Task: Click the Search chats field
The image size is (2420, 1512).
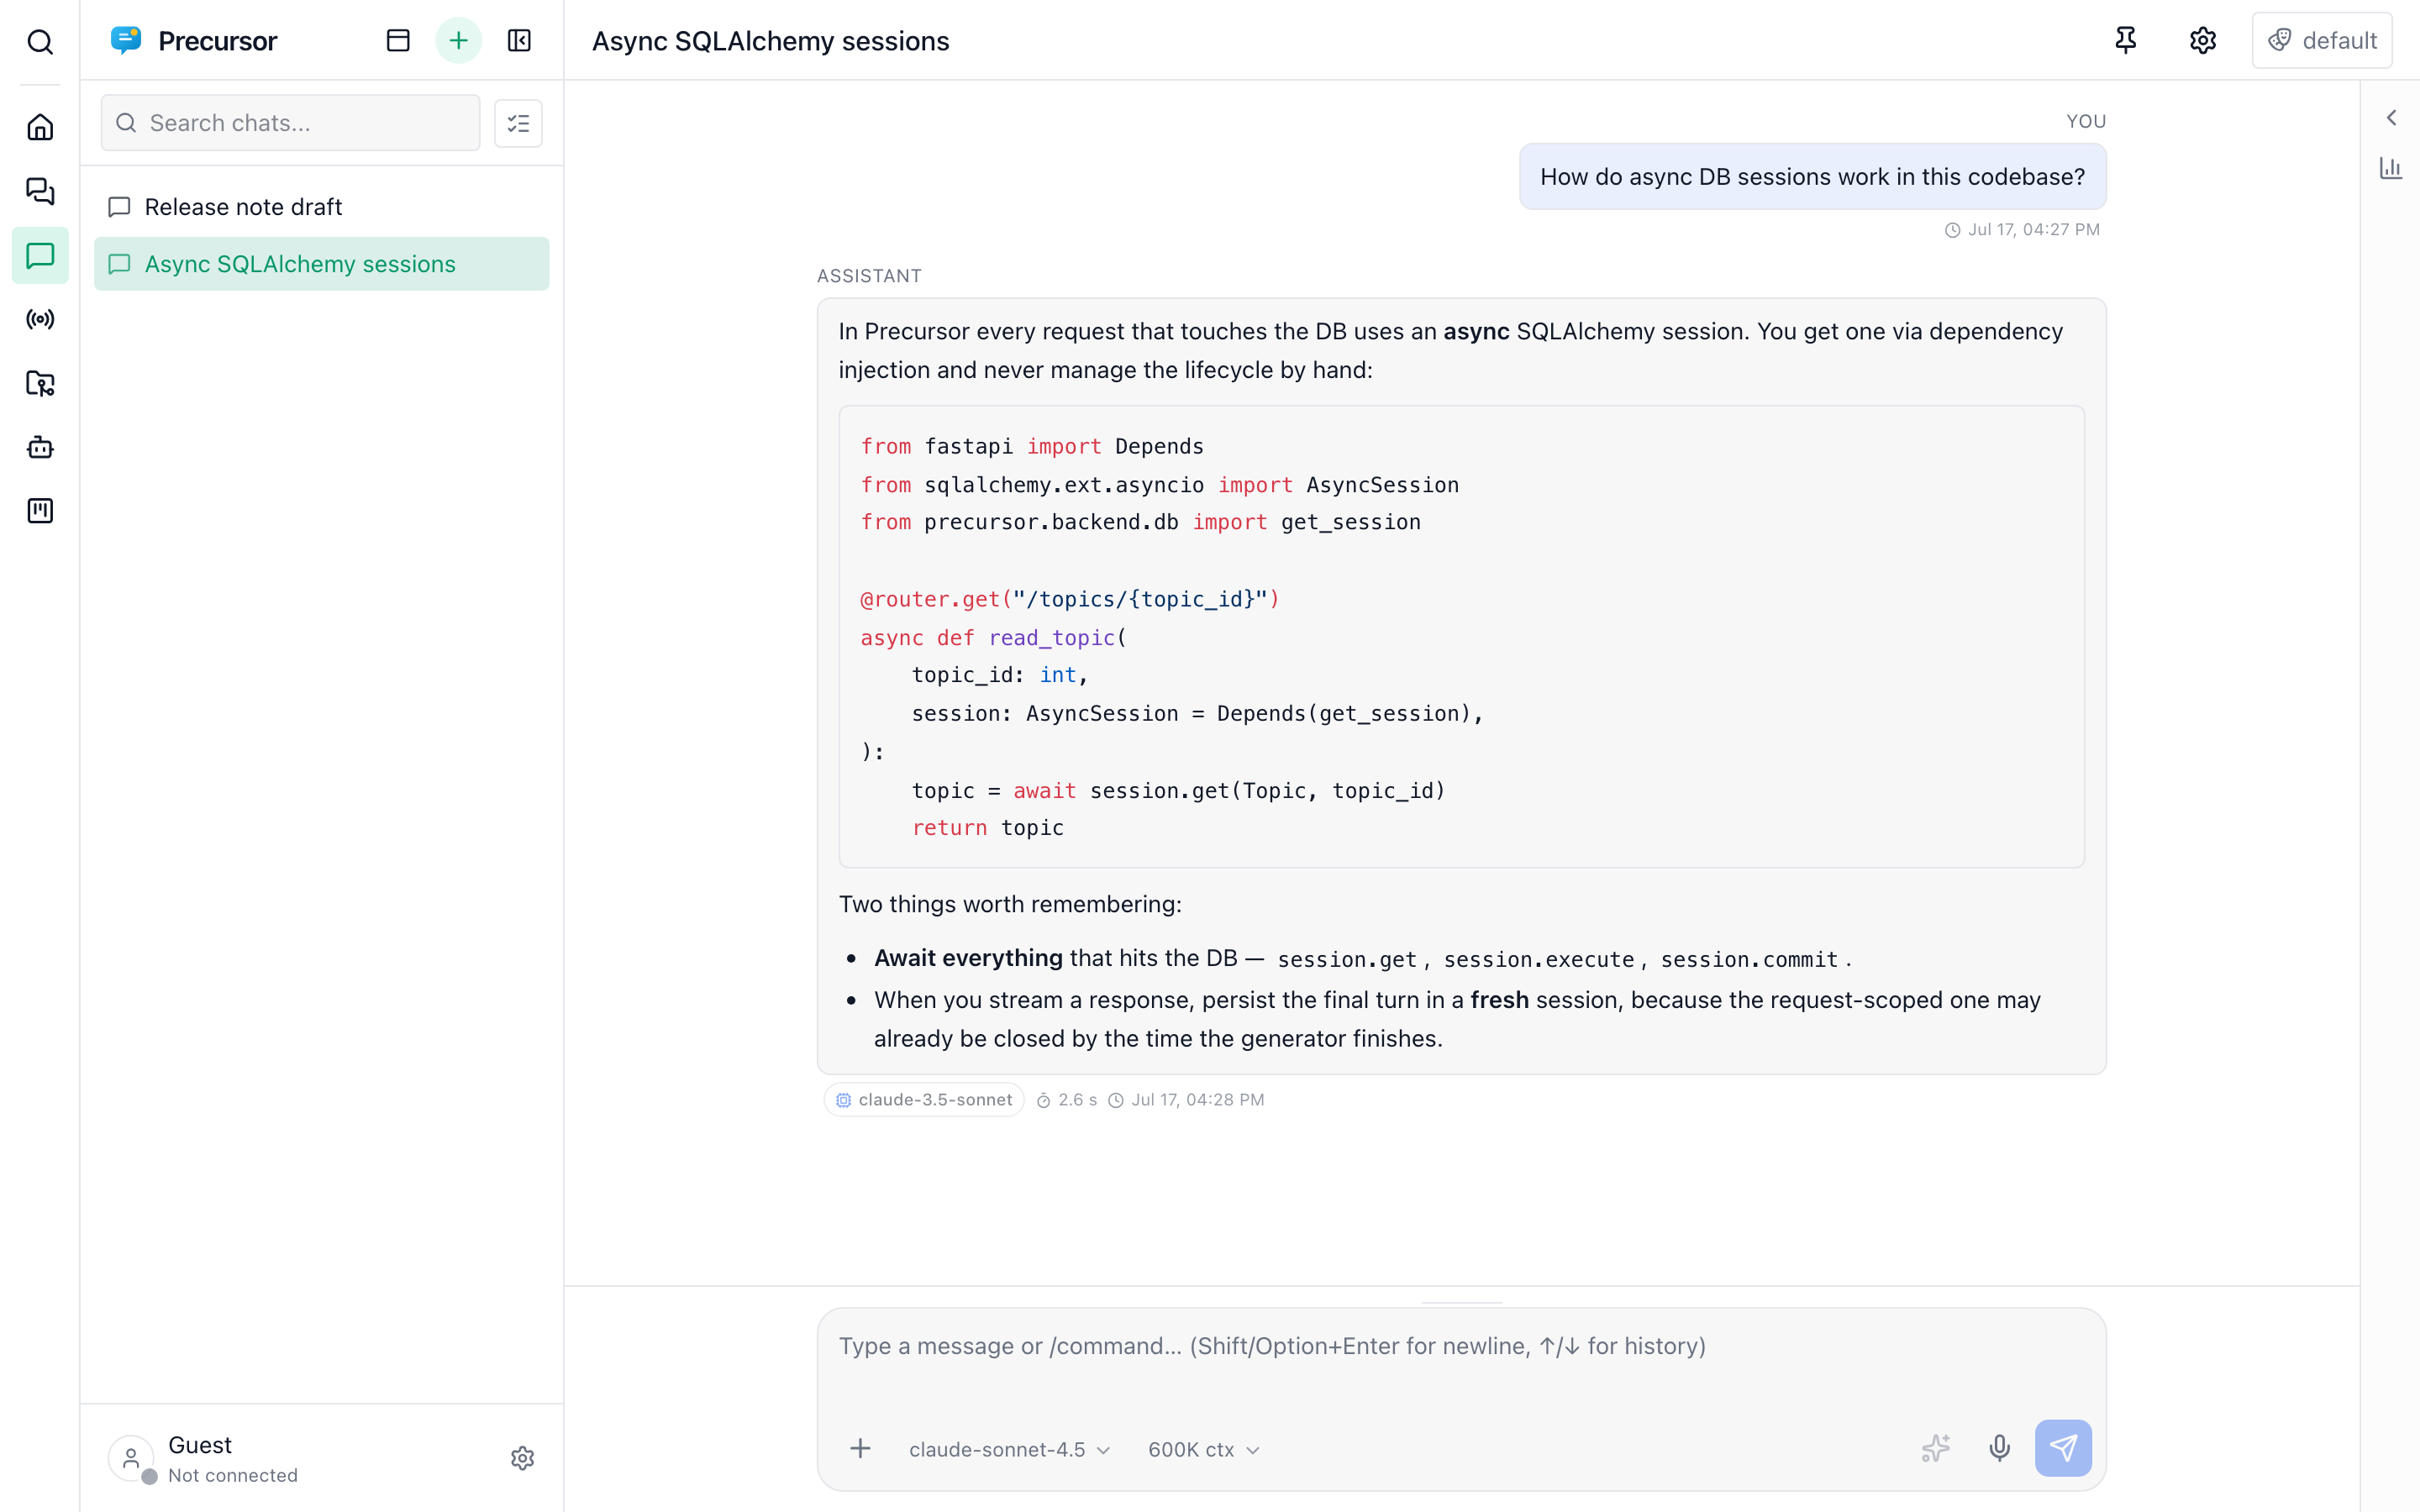Action: (290, 123)
